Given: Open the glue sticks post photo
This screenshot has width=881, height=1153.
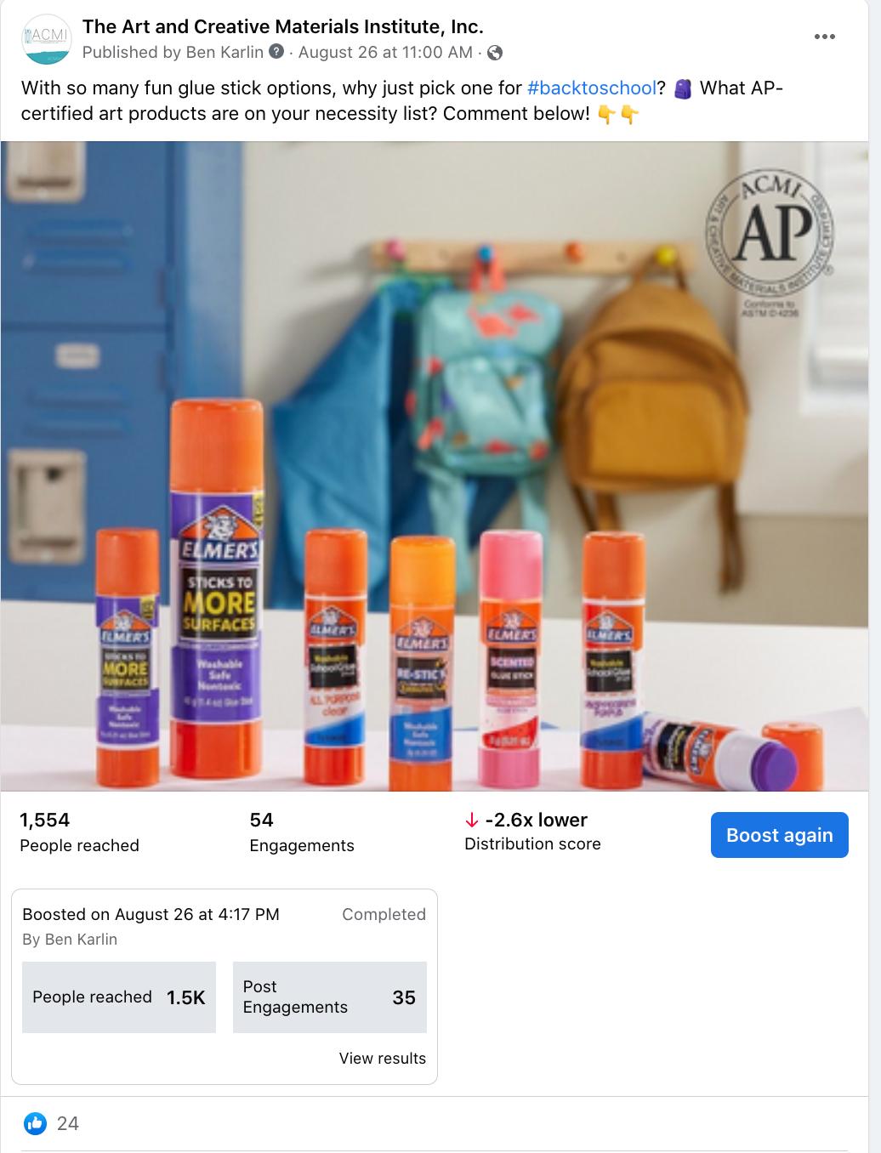Looking at the screenshot, I should pyautogui.click(x=435, y=466).
